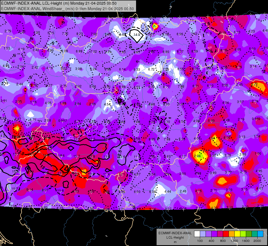
Task: Click the 9.30 grid point value
Action: click(x=167, y=122)
